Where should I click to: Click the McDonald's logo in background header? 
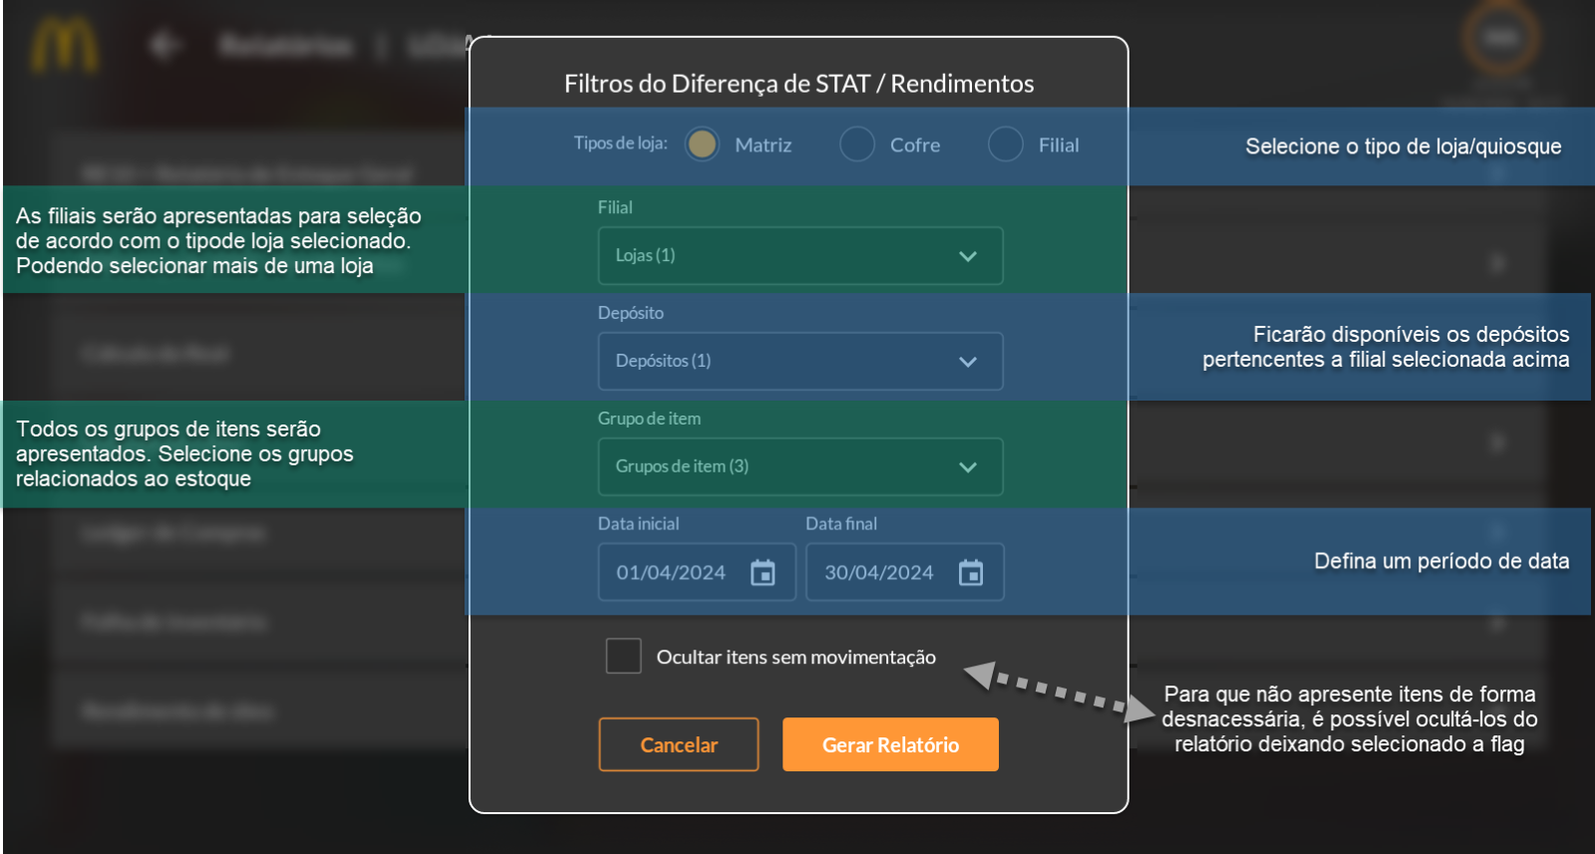[64, 46]
